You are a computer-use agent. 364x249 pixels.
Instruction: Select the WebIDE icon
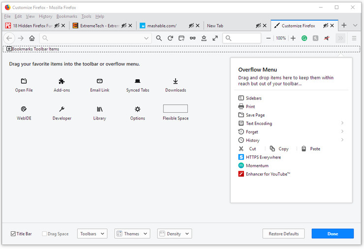[x=24, y=109]
